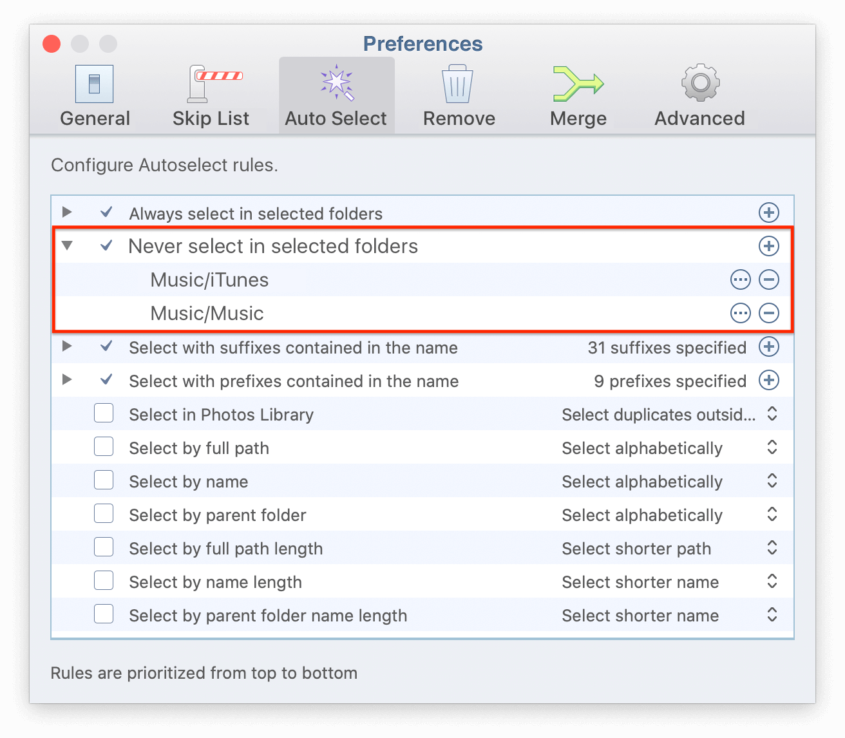The height and width of the screenshot is (738, 845).
Task: Expand the Always select in selected folders rule
Action: (66, 212)
